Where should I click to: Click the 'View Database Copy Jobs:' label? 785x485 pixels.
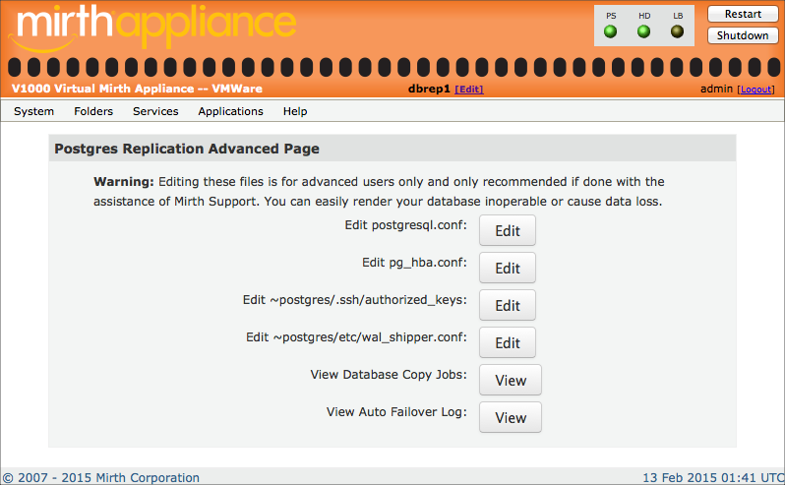tap(389, 375)
